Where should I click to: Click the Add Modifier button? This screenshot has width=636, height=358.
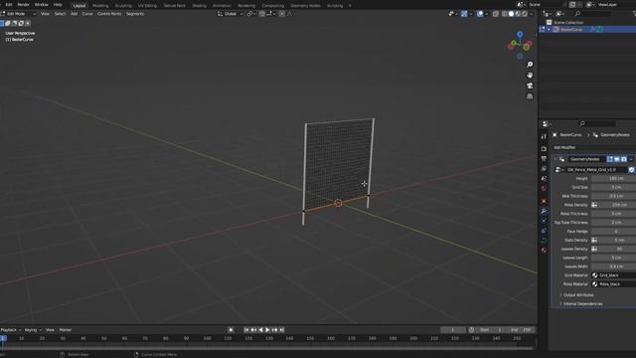pyautogui.click(x=593, y=147)
